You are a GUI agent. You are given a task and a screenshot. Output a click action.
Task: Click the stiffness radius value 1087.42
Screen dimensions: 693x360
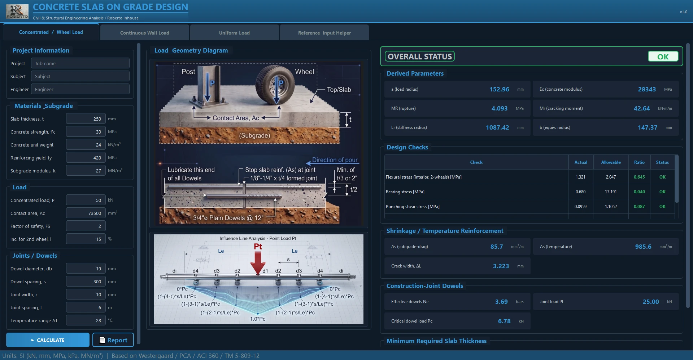497,127
